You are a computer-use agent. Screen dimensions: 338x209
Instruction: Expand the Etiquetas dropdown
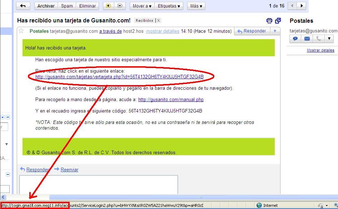click(169, 6)
